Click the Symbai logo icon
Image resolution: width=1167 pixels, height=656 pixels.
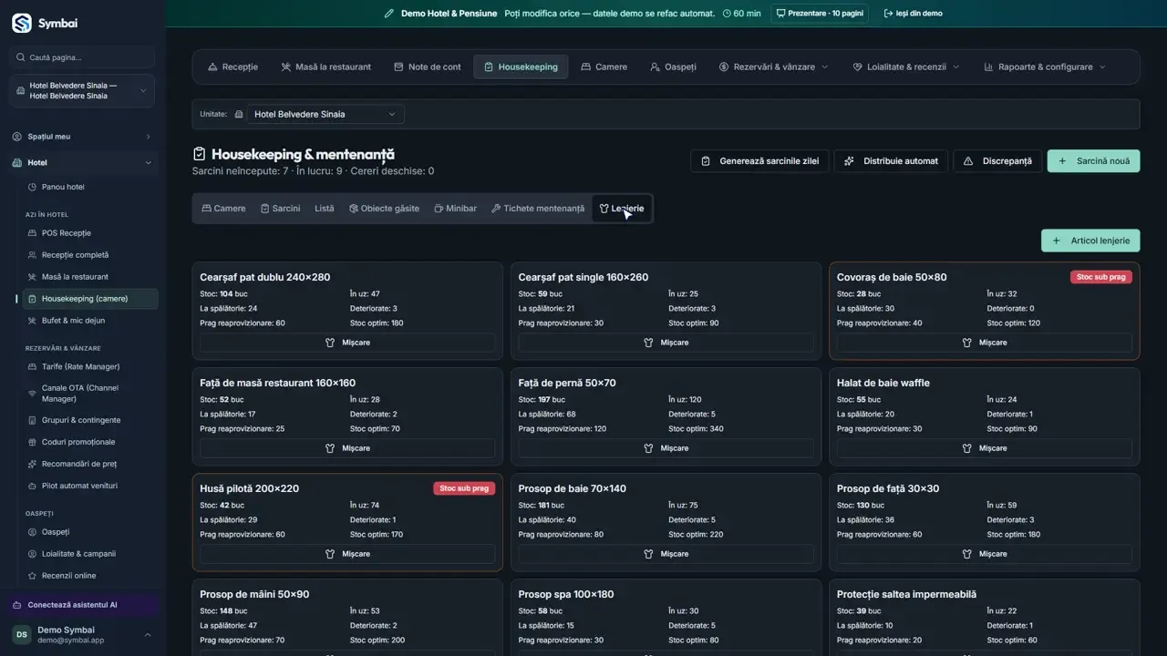coord(22,24)
